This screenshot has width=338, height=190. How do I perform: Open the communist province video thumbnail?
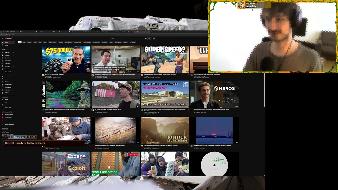116,94
